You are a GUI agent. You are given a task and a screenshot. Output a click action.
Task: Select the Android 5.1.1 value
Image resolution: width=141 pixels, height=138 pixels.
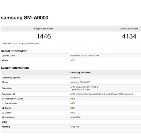(77, 78)
